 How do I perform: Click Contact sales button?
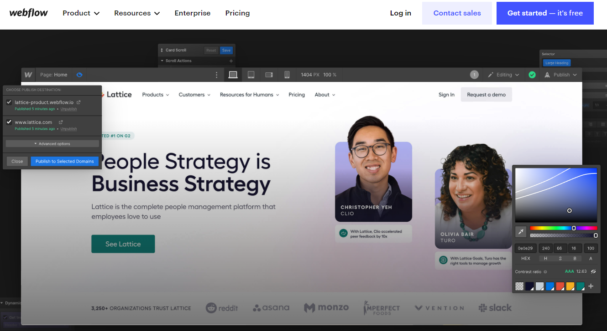457,13
